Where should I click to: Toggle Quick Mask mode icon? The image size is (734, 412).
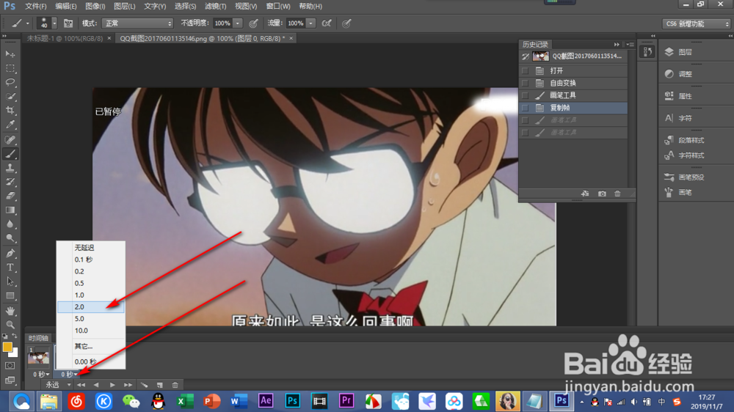tap(10, 366)
